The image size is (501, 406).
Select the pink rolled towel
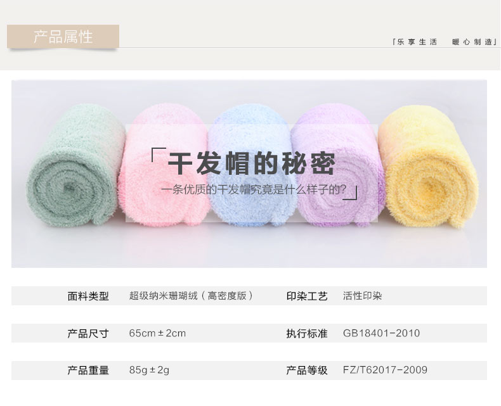[164, 165]
